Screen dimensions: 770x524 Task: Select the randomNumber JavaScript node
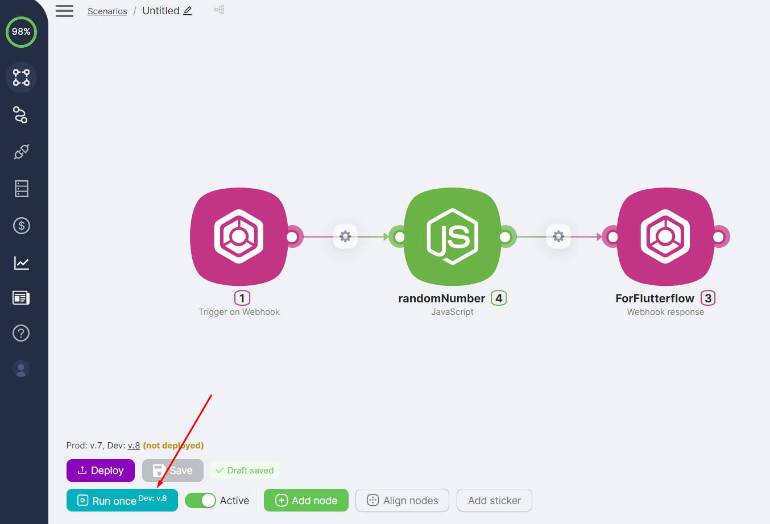[452, 236]
